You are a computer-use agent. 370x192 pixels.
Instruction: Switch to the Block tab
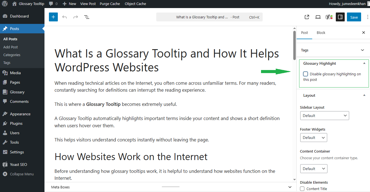(321, 33)
